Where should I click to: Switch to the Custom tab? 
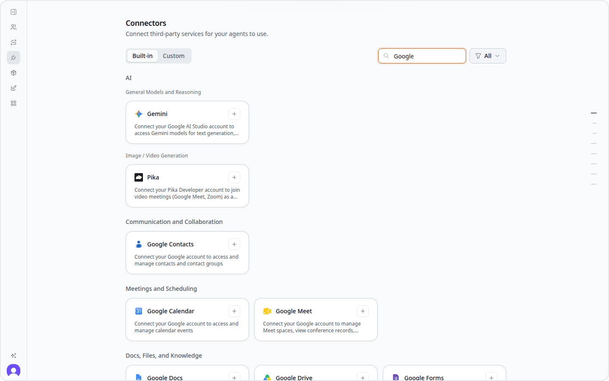click(x=174, y=56)
